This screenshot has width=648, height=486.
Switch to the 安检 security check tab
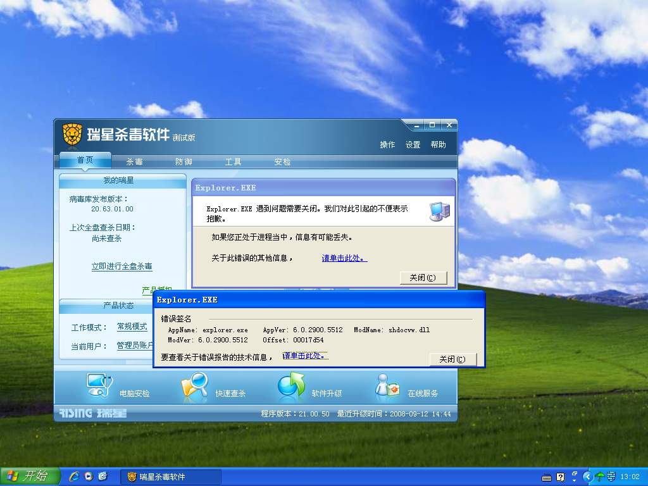pos(282,162)
